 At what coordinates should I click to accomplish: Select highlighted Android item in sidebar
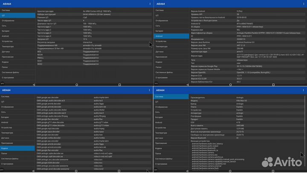pos(171,36)
